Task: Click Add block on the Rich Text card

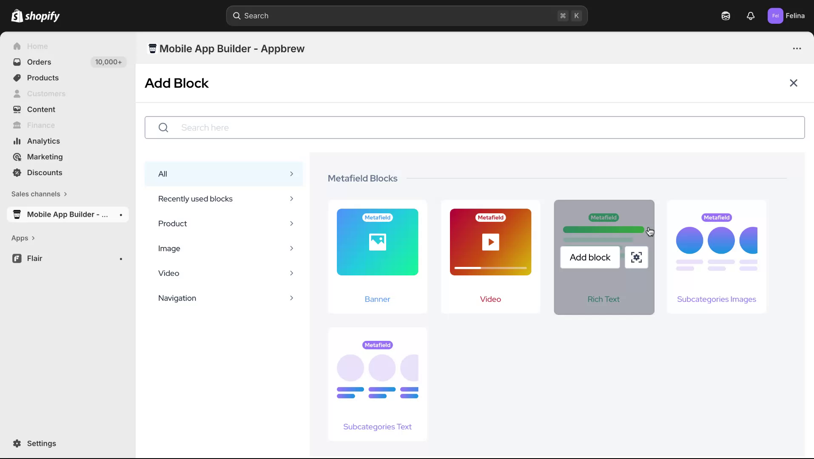Action: coord(590,257)
